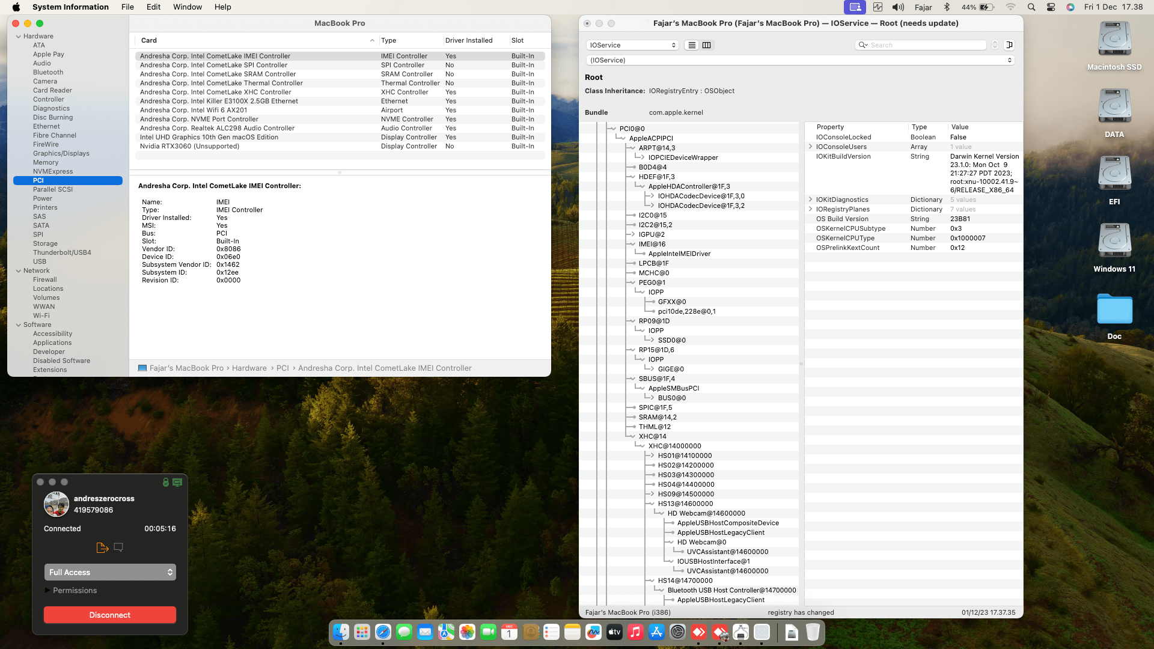Open the AnyDesk chat bubble icon
This screenshot has height=649, width=1154.
click(118, 547)
